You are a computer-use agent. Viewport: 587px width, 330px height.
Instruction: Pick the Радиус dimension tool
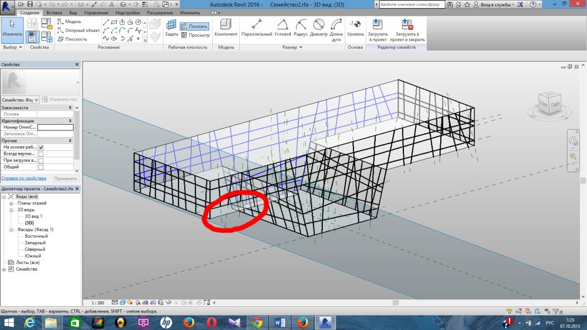click(x=301, y=27)
